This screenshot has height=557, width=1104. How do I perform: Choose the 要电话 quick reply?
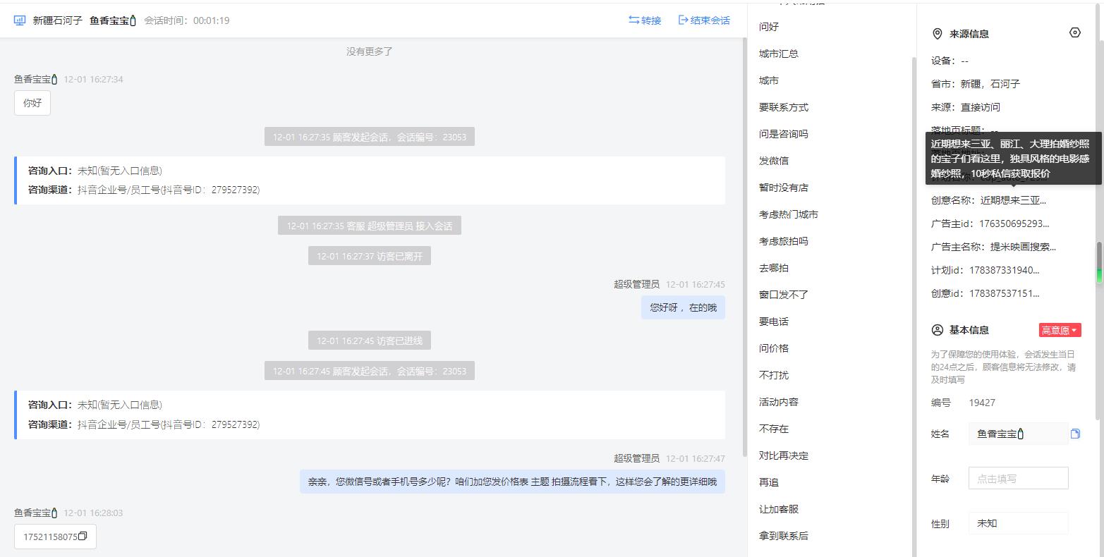coord(774,322)
